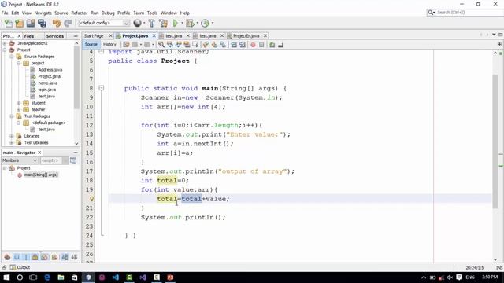Toggle Show Inherited Members filter in Navigator

click(7, 257)
